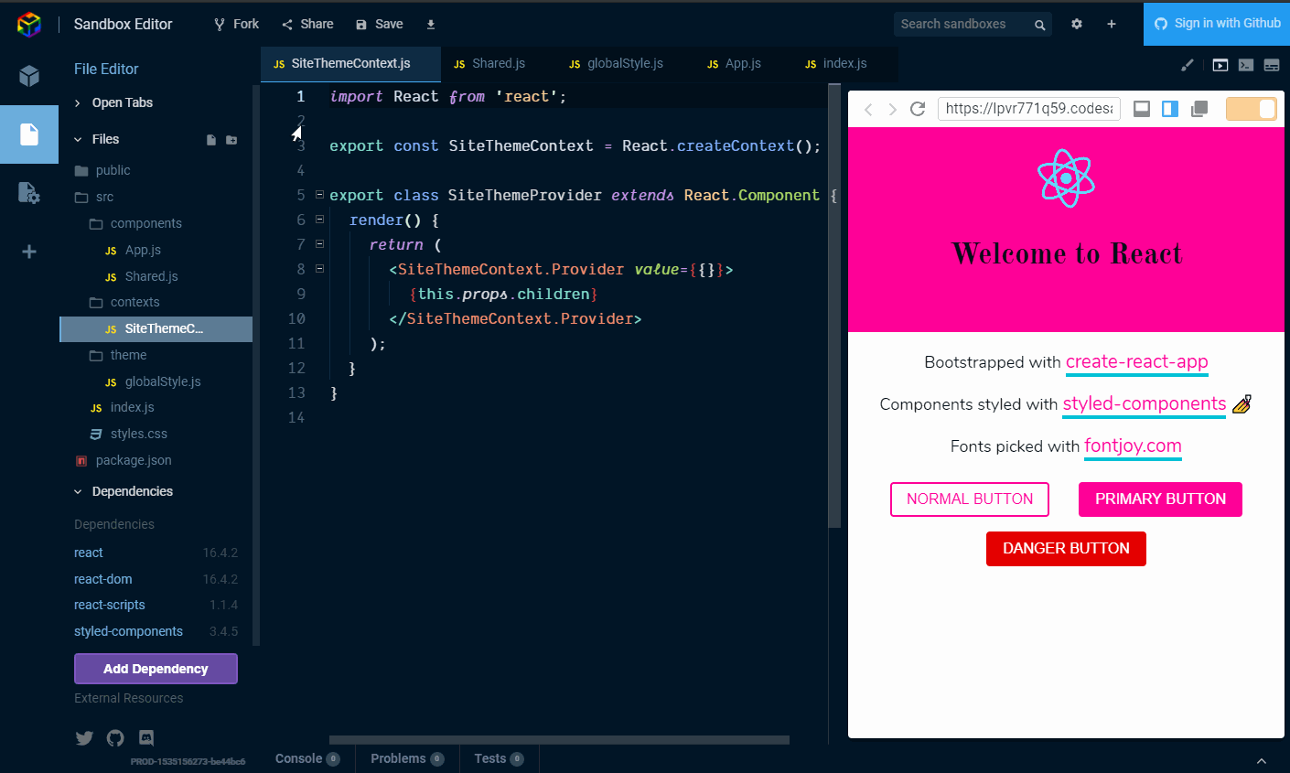The width and height of the screenshot is (1290, 773).
Task: Refresh the preview browser
Action: click(918, 109)
